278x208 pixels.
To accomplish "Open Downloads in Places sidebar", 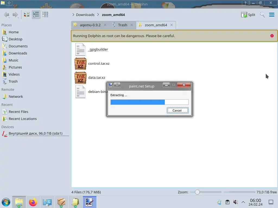I will tap(18, 53).
